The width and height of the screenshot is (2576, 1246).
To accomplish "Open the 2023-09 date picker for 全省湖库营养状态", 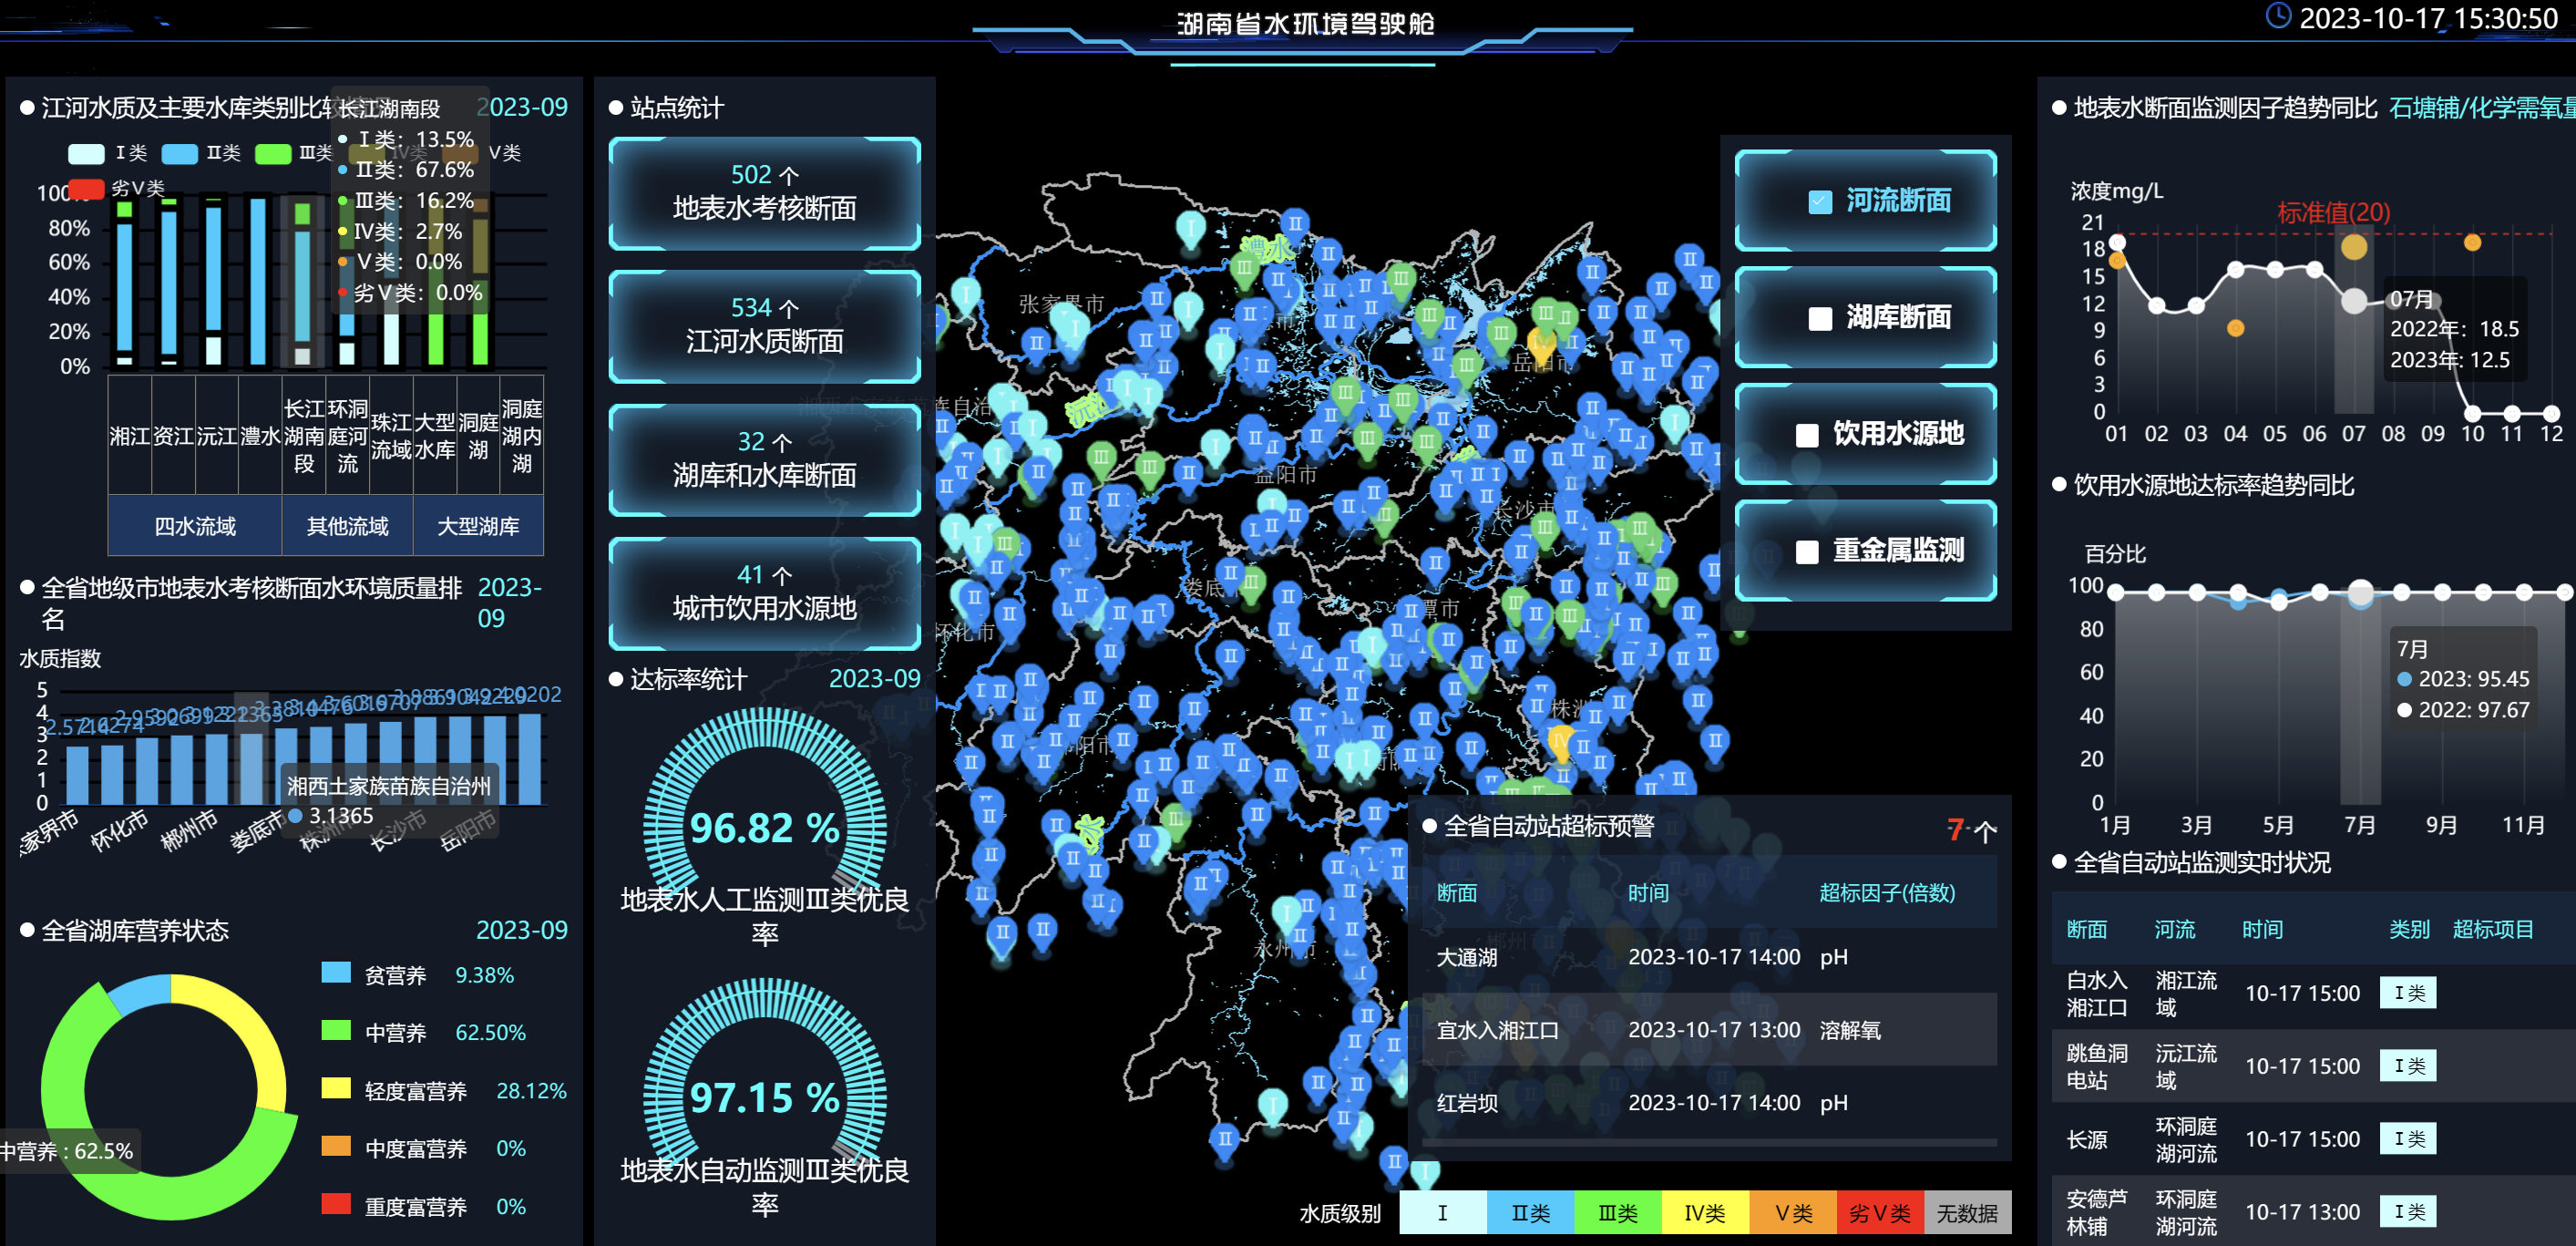I will pos(521,930).
